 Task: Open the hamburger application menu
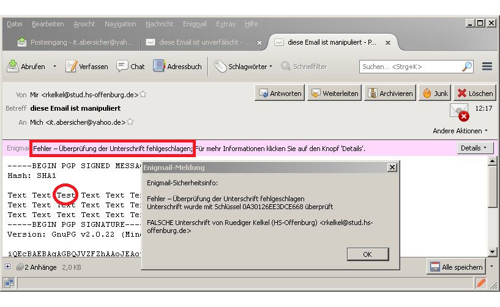tap(487, 67)
